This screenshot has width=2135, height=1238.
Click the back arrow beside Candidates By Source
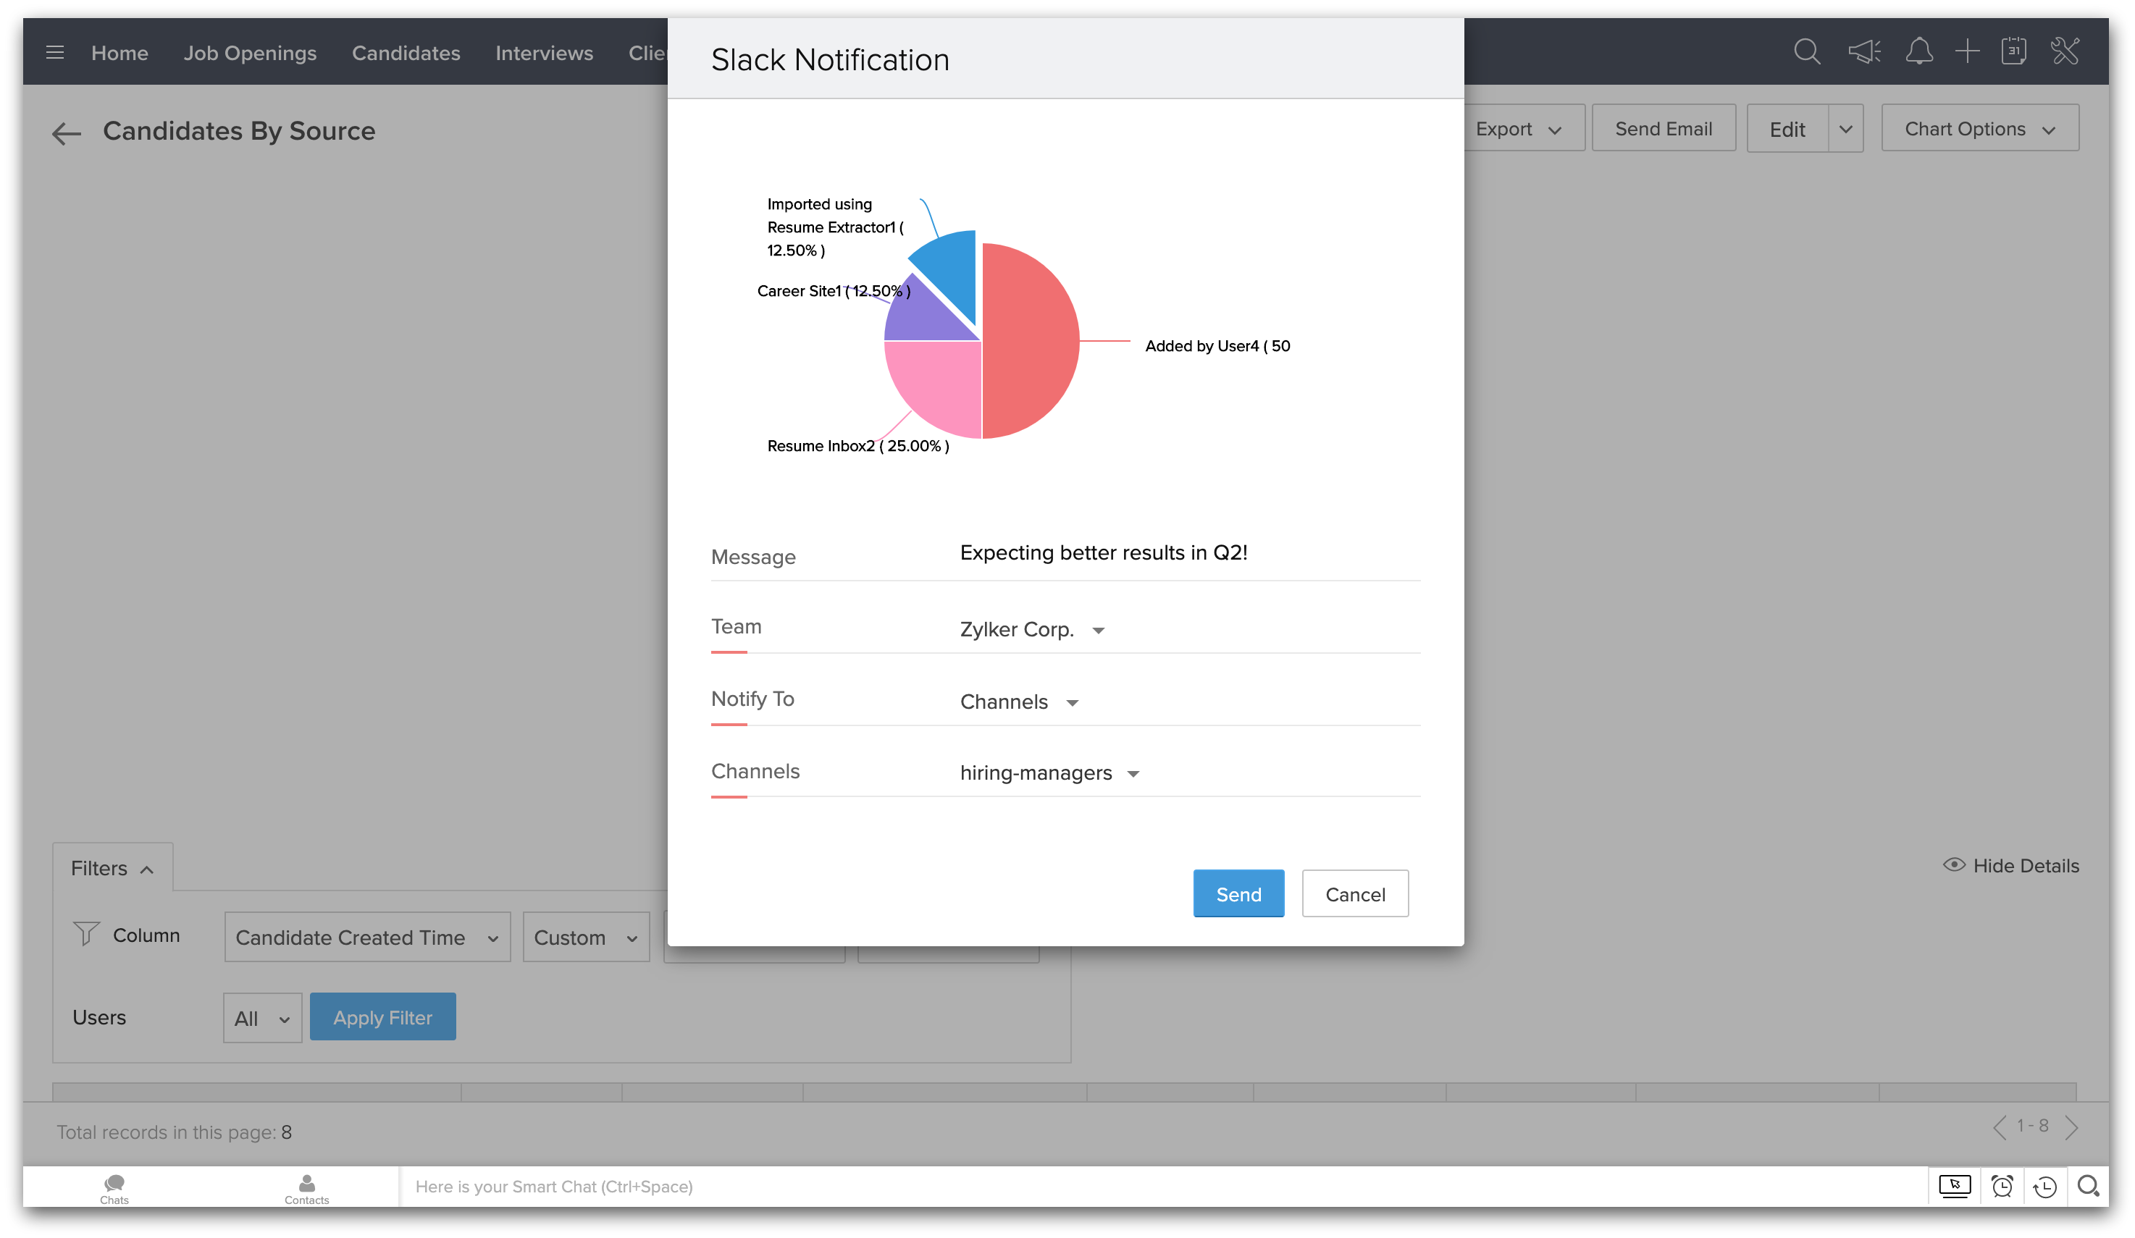(x=66, y=133)
